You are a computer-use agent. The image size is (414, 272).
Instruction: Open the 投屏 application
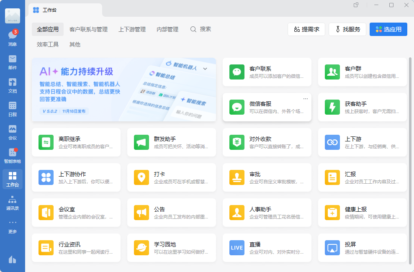pos(362,247)
